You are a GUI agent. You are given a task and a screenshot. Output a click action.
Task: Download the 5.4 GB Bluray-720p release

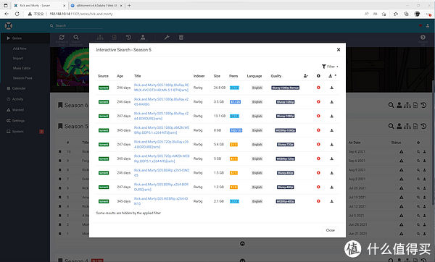pos(331,144)
